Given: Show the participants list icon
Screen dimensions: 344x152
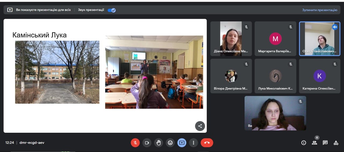Looking at the screenshot, I should coord(314,143).
